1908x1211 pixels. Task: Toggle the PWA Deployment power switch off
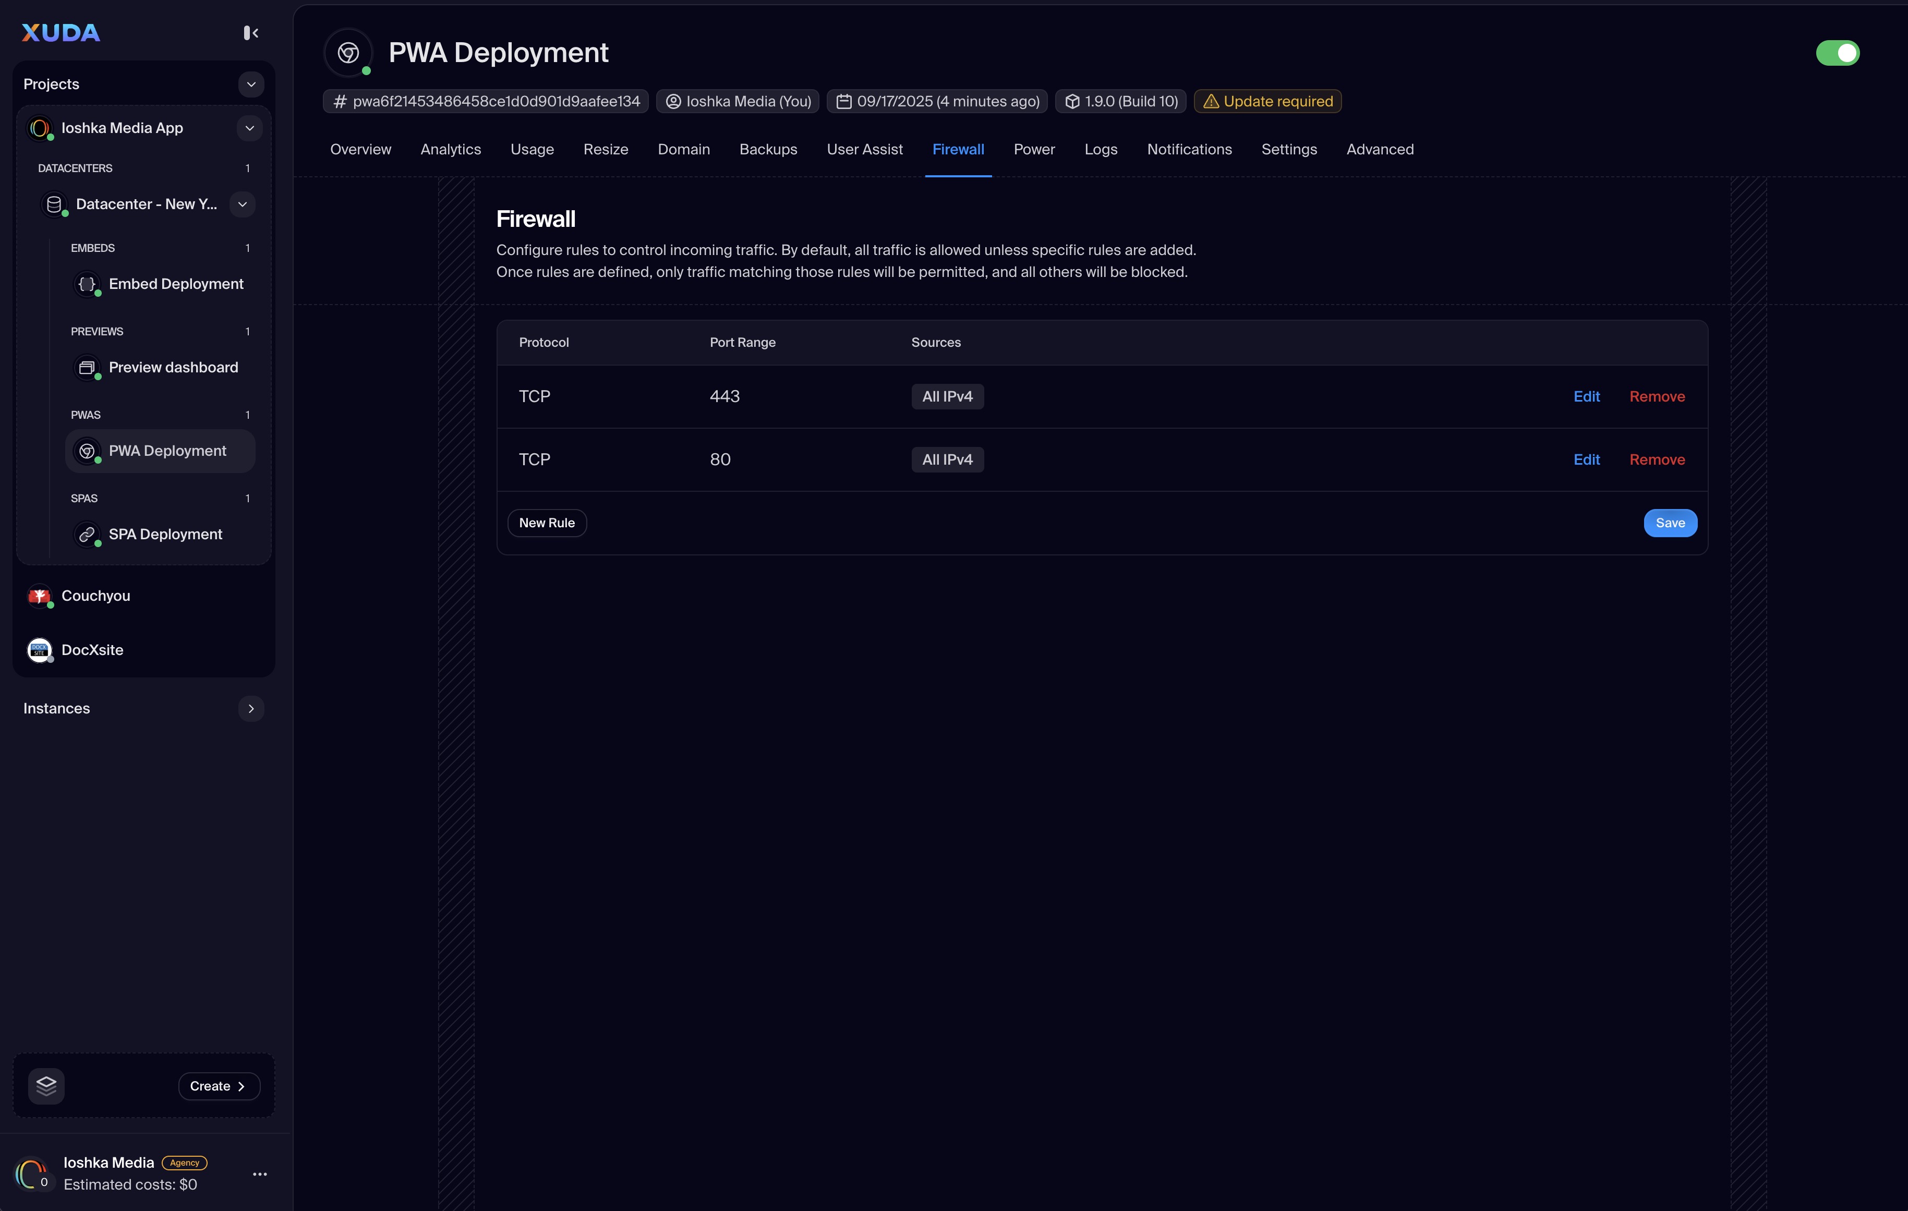[1838, 53]
